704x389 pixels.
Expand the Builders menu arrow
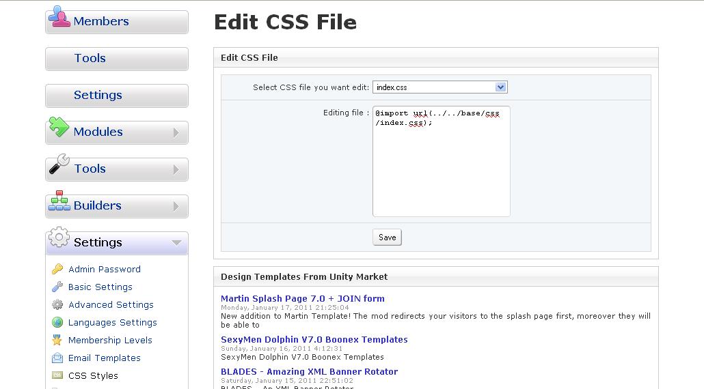pos(176,206)
